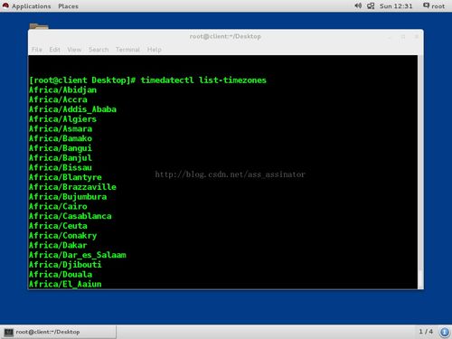Open the terminal Edit menu

click(x=54, y=50)
